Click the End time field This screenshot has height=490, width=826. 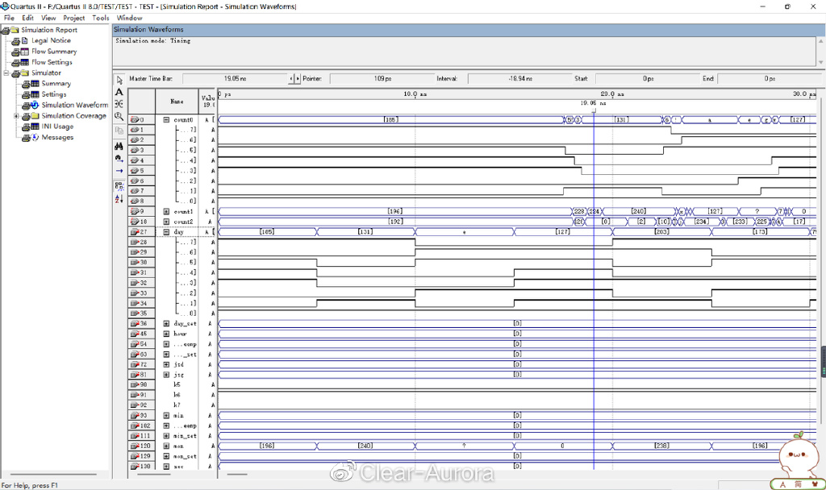(769, 78)
